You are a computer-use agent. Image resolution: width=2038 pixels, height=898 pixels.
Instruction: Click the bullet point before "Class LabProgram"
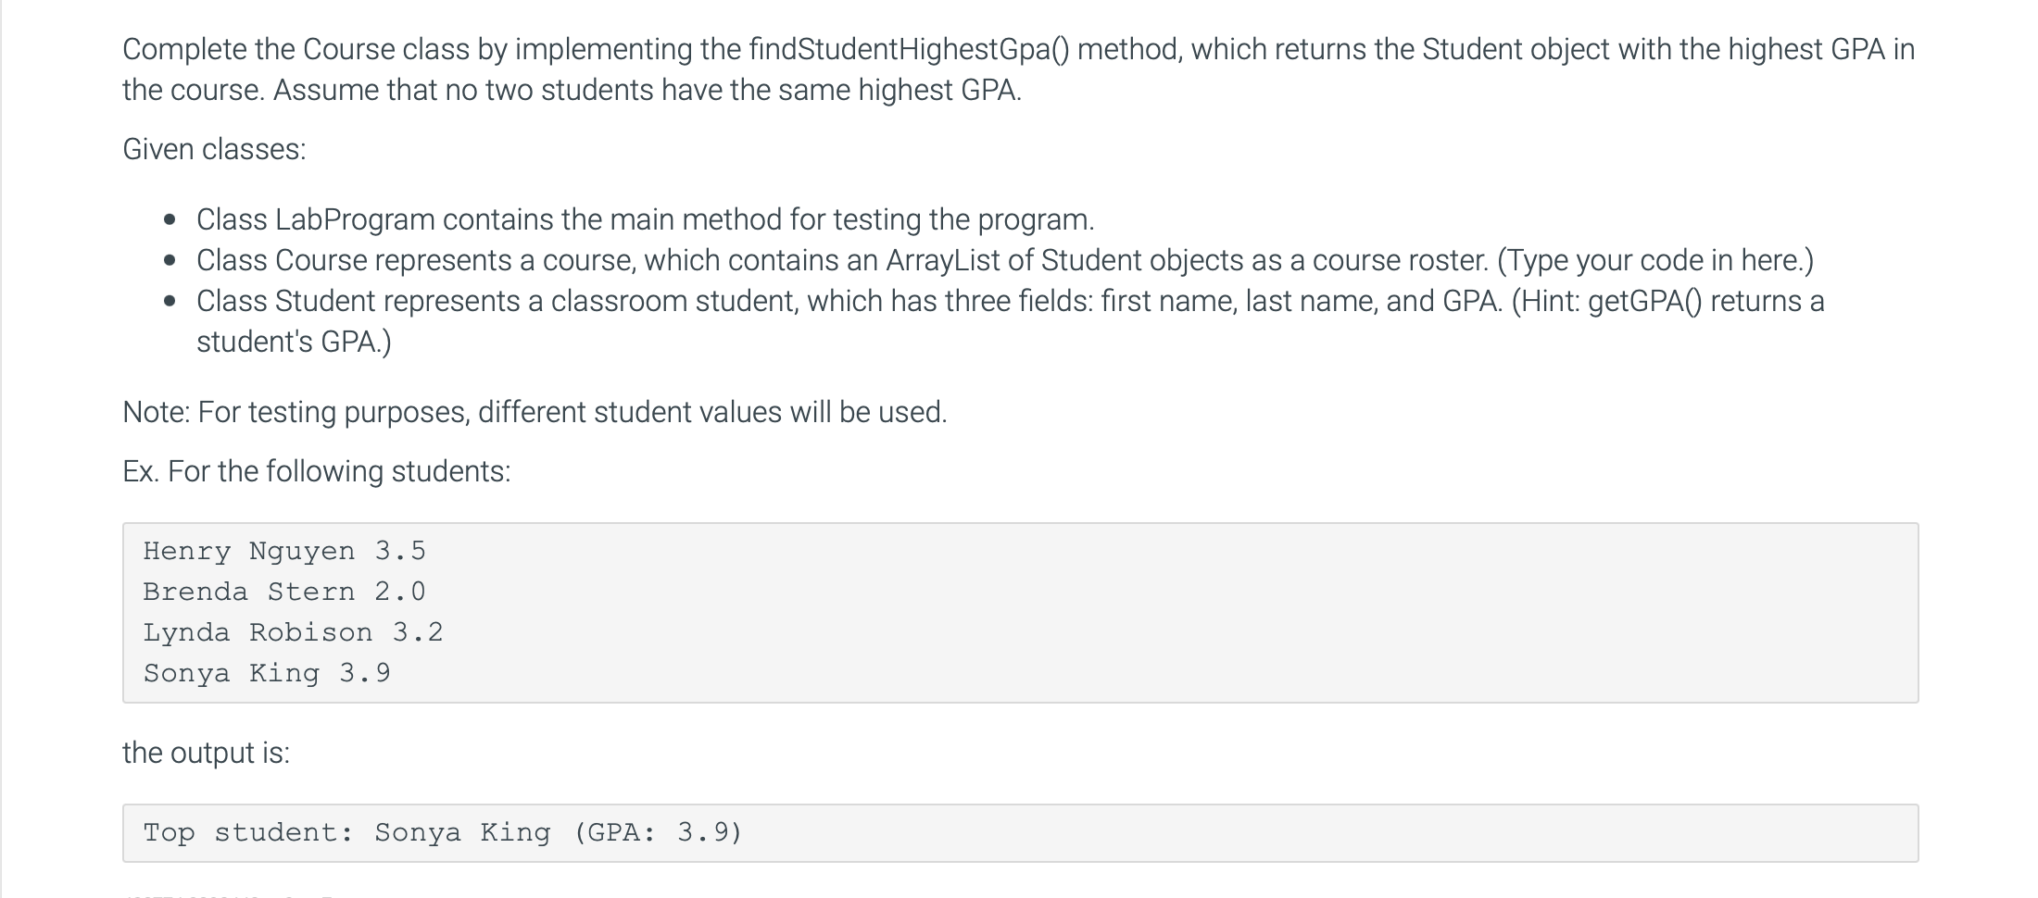coord(170,220)
